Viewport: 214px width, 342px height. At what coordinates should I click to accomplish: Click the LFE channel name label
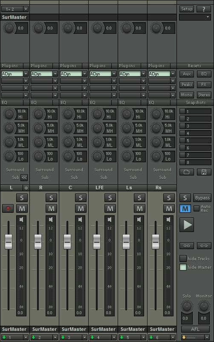(x=100, y=187)
